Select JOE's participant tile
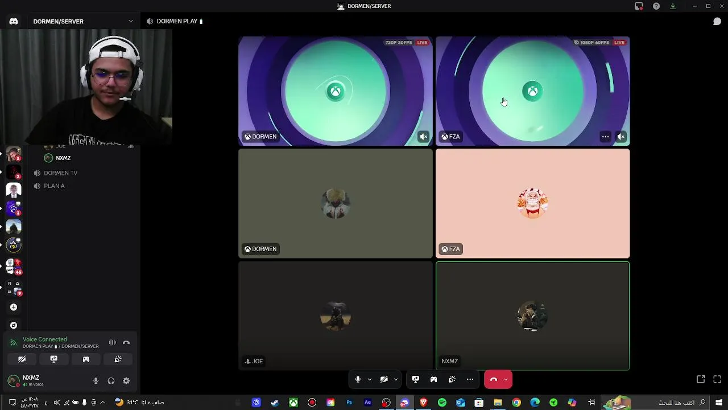The image size is (728, 410). click(336, 315)
